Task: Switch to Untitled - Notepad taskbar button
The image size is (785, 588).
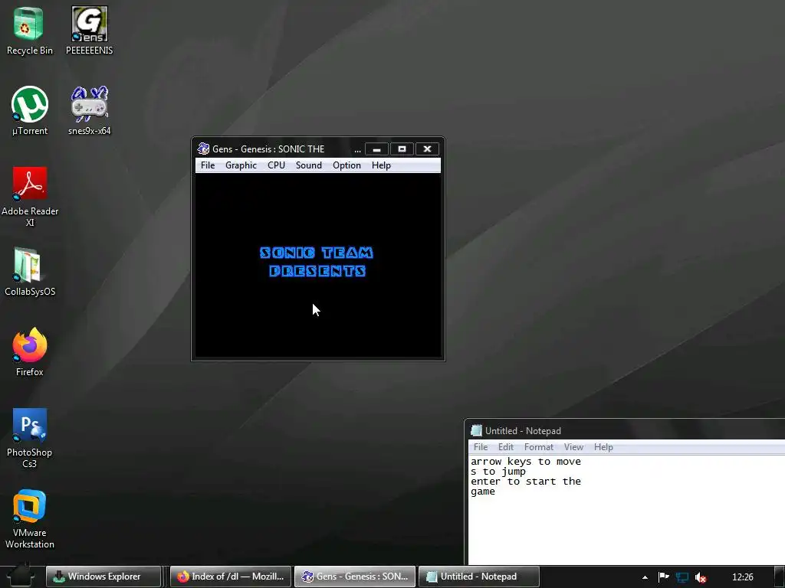Action: 478,577
